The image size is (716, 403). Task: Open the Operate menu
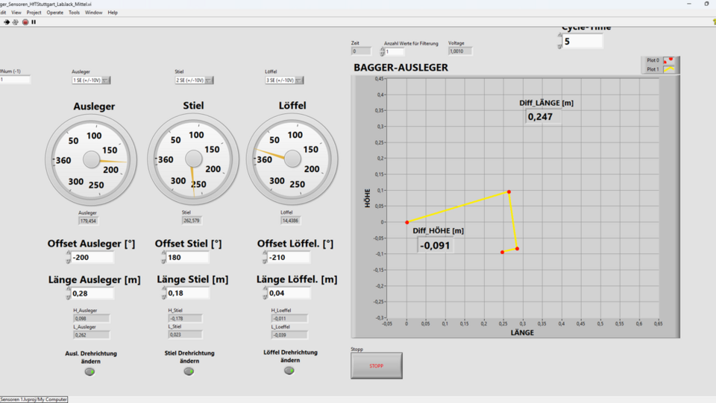click(54, 13)
